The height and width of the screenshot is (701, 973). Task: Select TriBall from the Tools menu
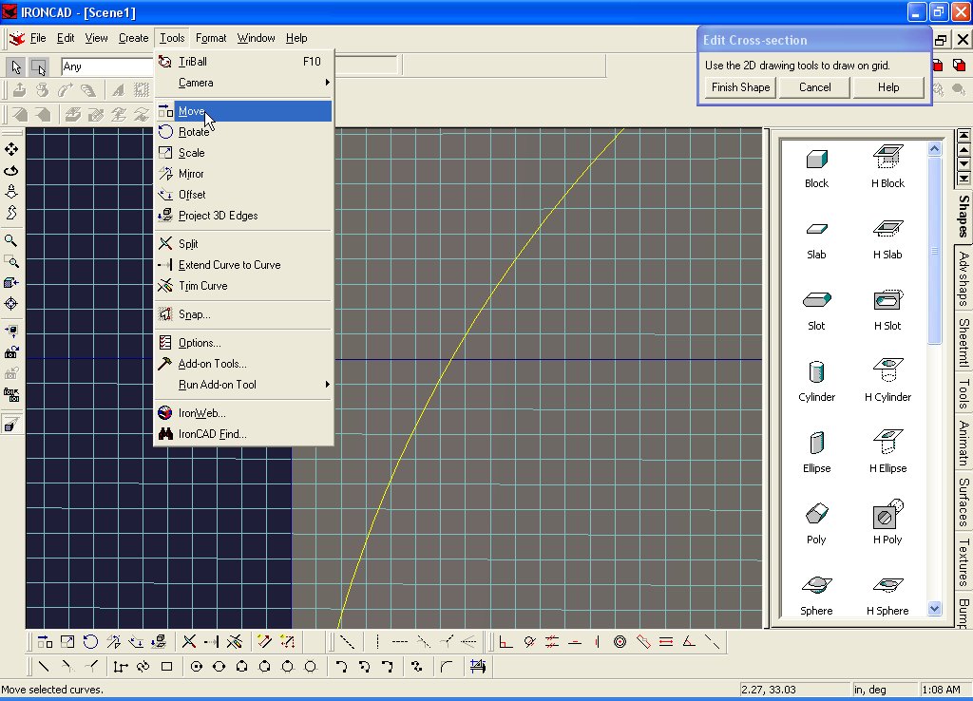[243, 62]
